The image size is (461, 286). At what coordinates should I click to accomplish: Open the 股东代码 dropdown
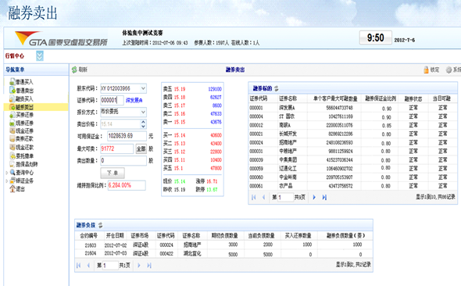[x=143, y=88]
